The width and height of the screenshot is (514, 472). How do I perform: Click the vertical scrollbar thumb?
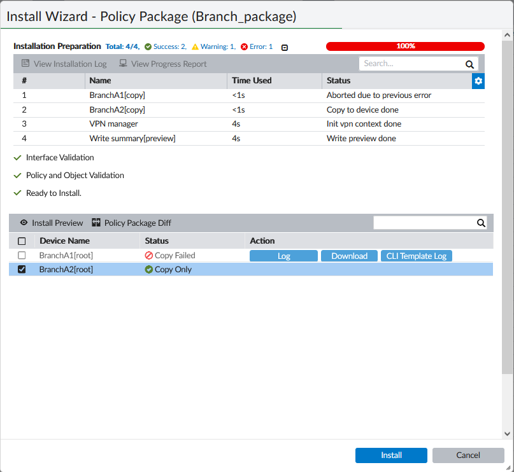(x=507, y=206)
